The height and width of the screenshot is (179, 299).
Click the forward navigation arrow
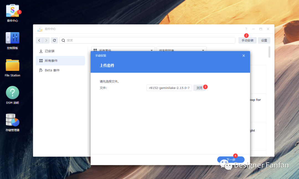click(46, 40)
